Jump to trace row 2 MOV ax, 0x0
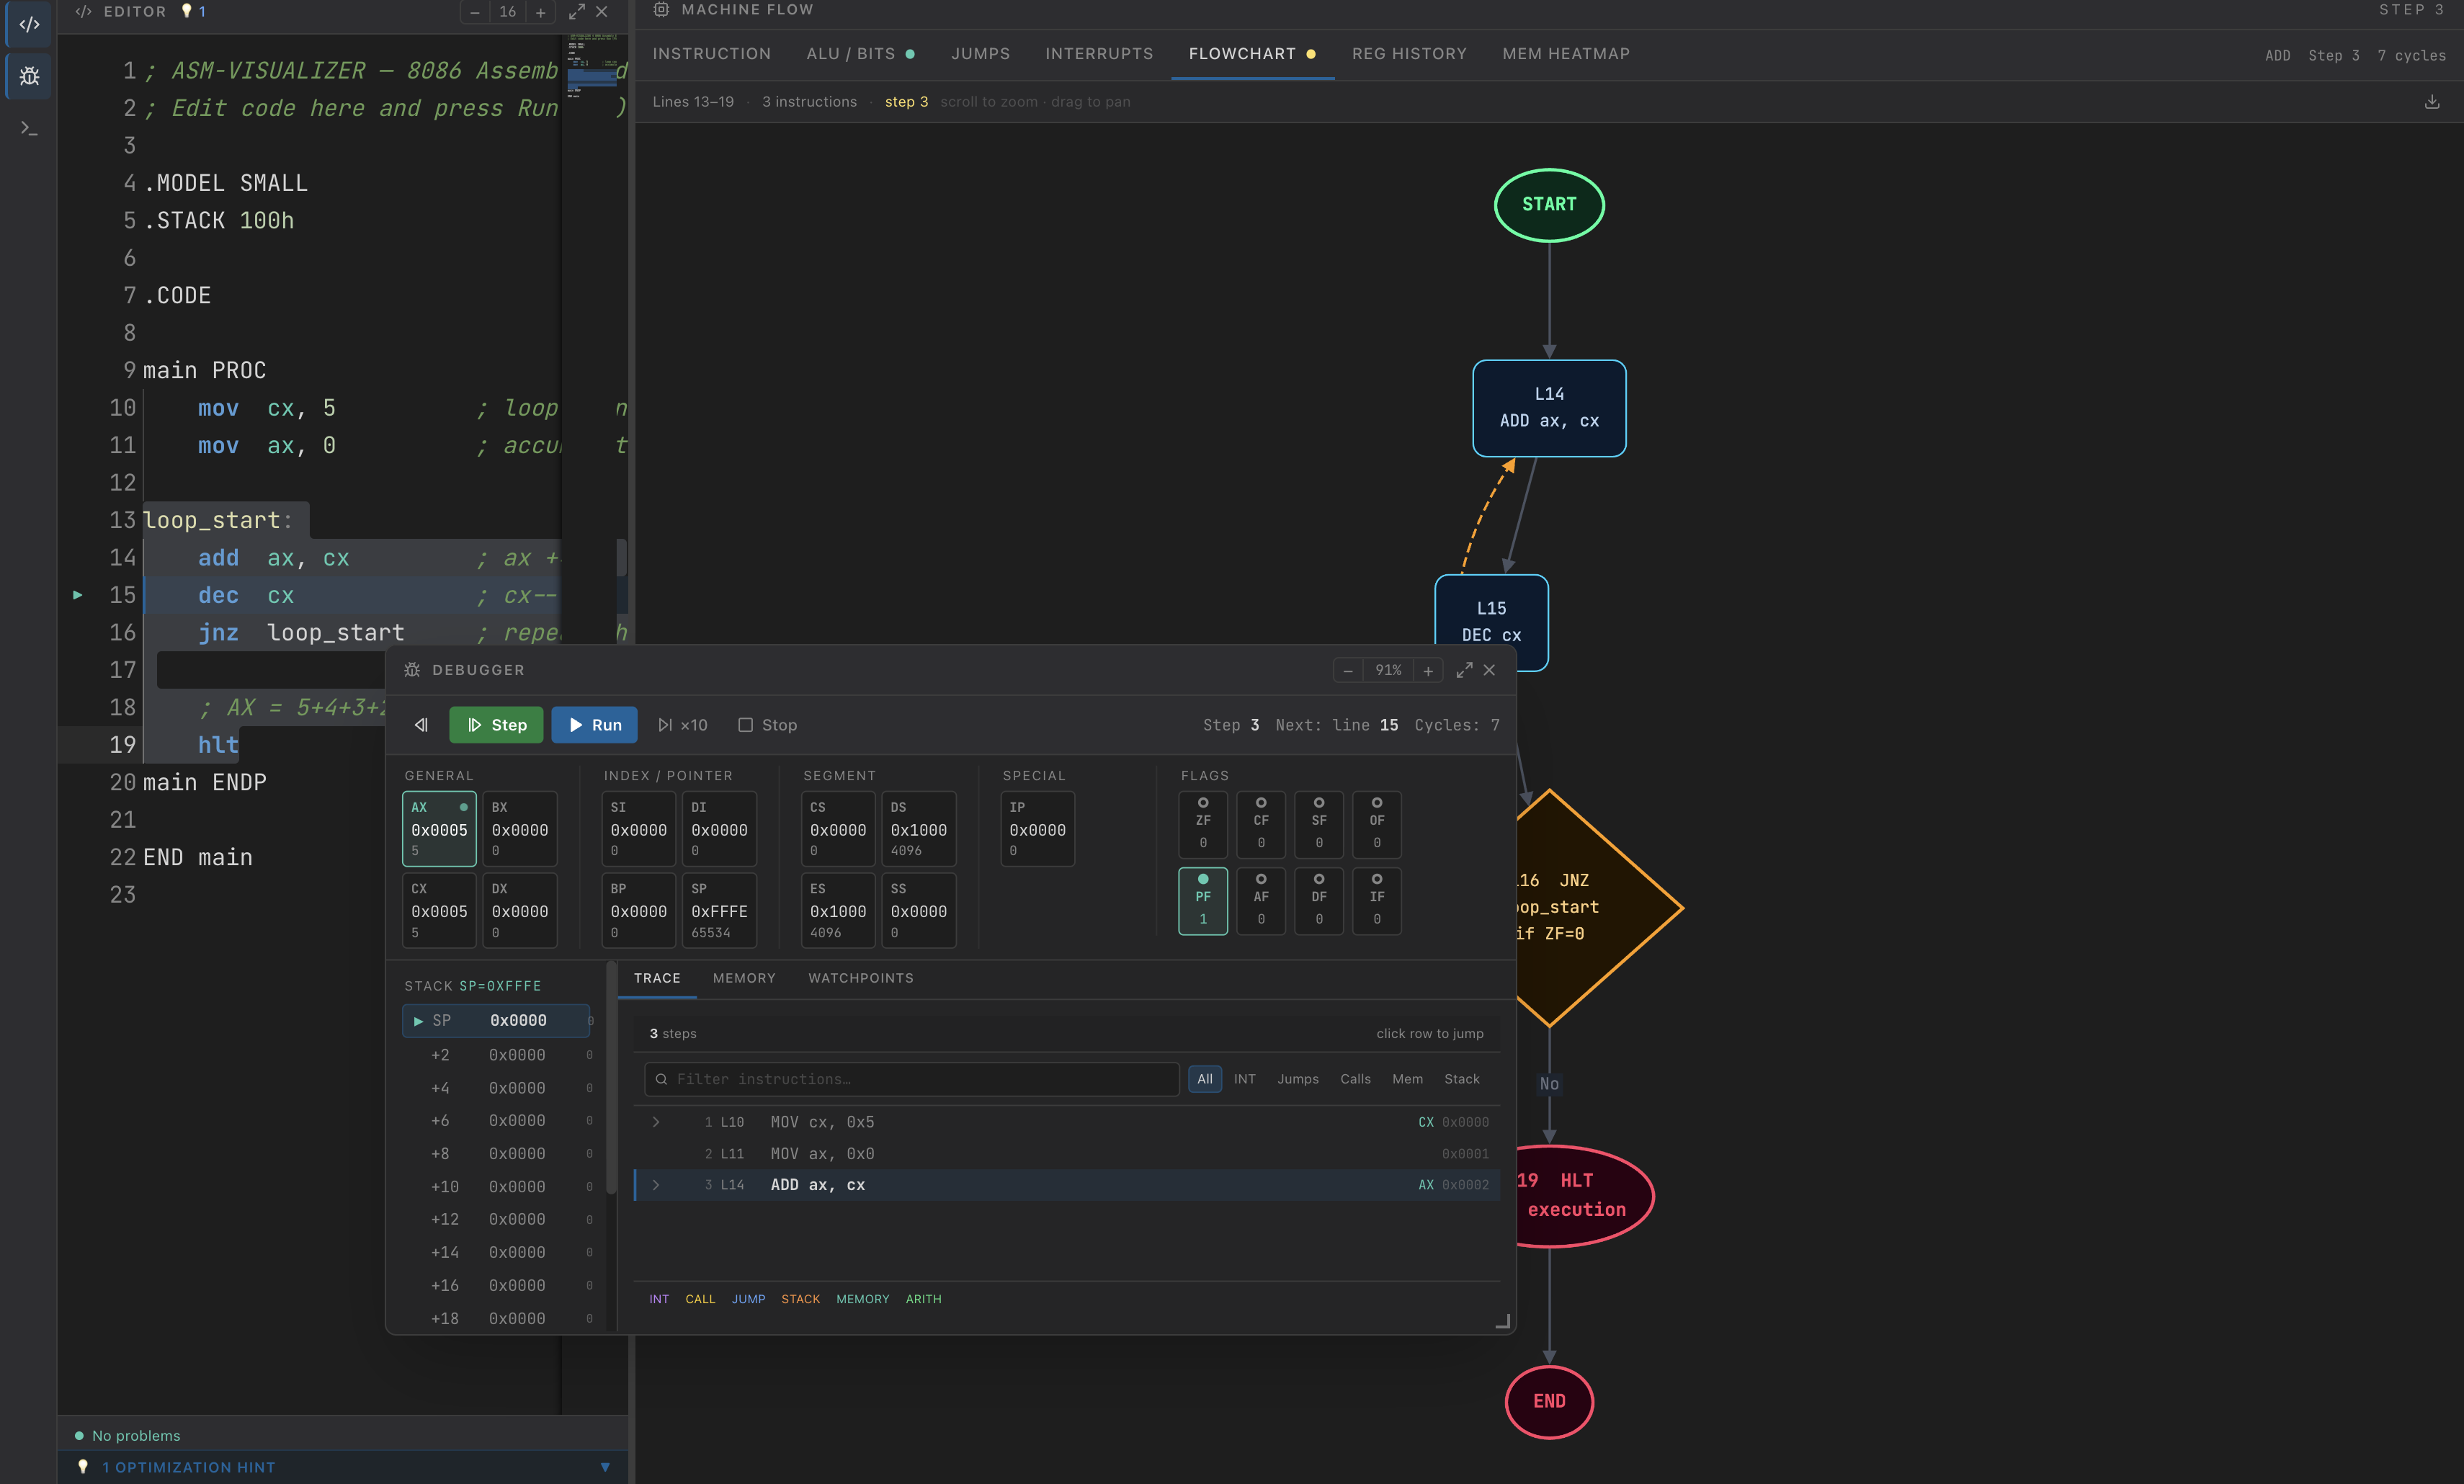The height and width of the screenshot is (1484, 2464). tap(1067, 1154)
